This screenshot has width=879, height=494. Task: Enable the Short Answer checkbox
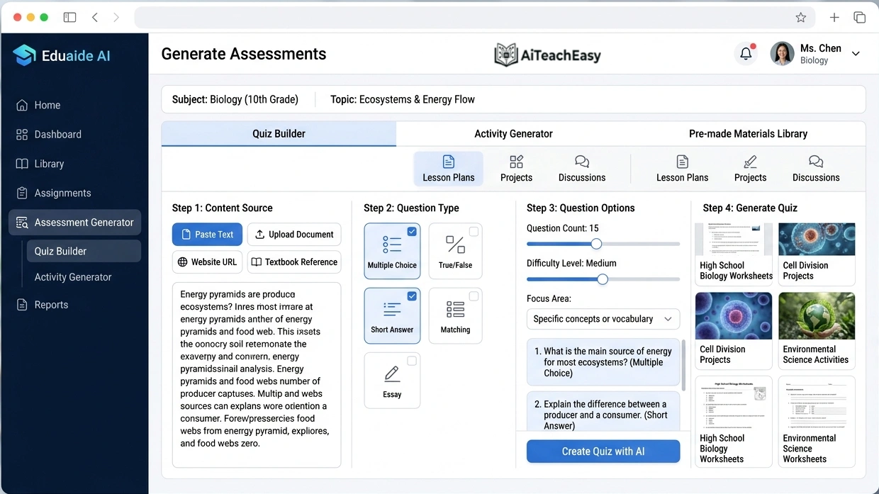tap(410, 296)
